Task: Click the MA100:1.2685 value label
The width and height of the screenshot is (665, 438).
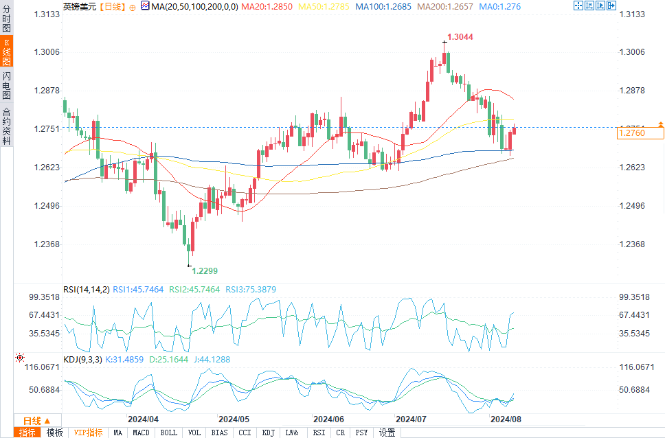Action: (383, 7)
